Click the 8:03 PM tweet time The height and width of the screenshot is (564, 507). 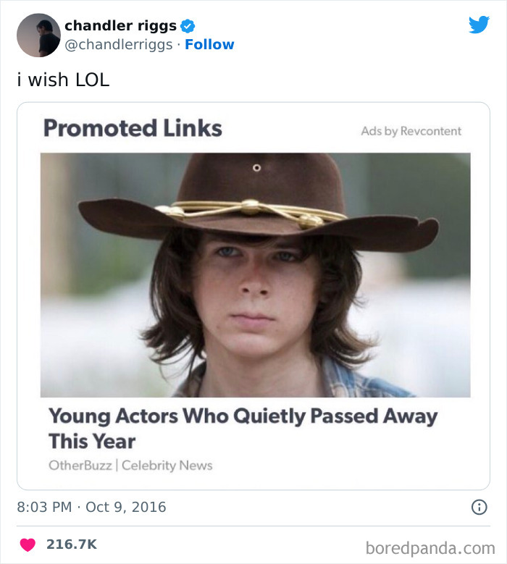click(44, 507)
